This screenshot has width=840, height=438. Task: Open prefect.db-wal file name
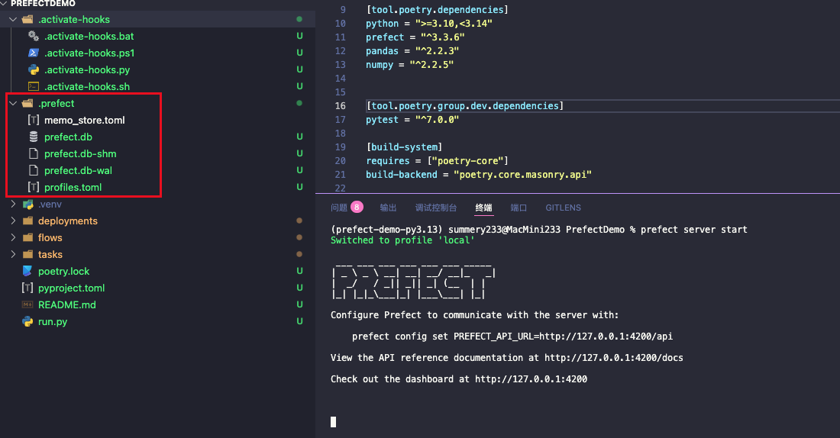click(78, 170)
